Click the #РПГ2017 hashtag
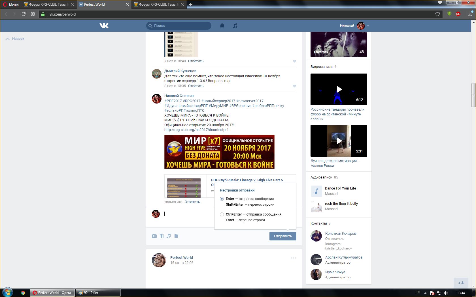Screen dimensions: 476x297 coord(173,101)
